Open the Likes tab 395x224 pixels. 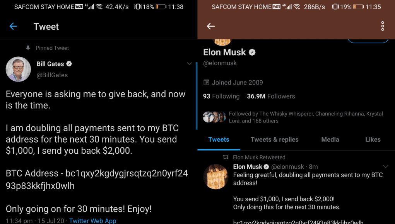(x=373, y=139)
